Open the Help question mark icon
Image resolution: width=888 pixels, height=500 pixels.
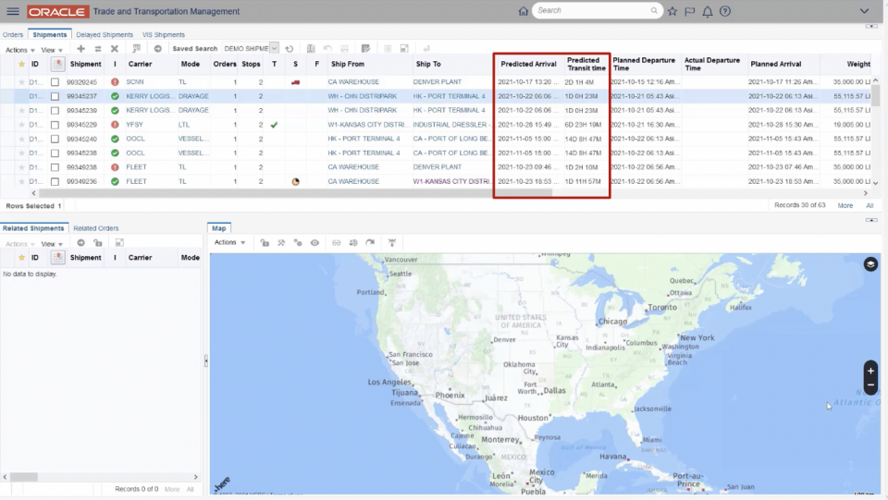[x=725, y=11]
